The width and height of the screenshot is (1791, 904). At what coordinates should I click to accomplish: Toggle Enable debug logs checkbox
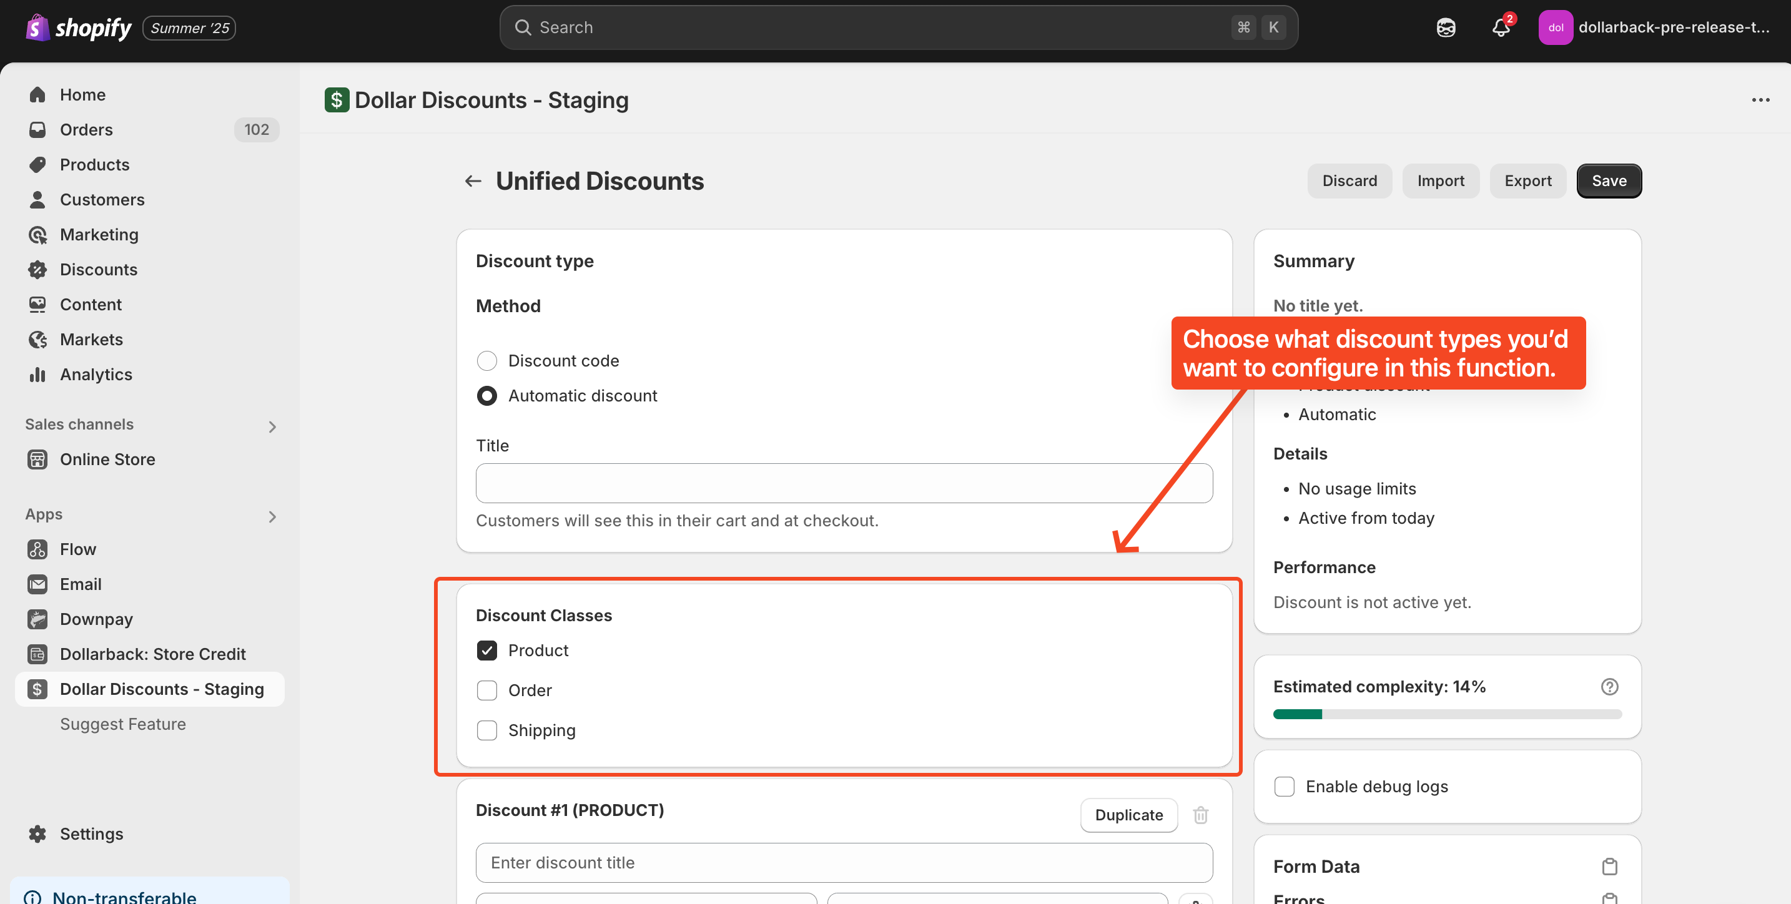pos(1284,787)
